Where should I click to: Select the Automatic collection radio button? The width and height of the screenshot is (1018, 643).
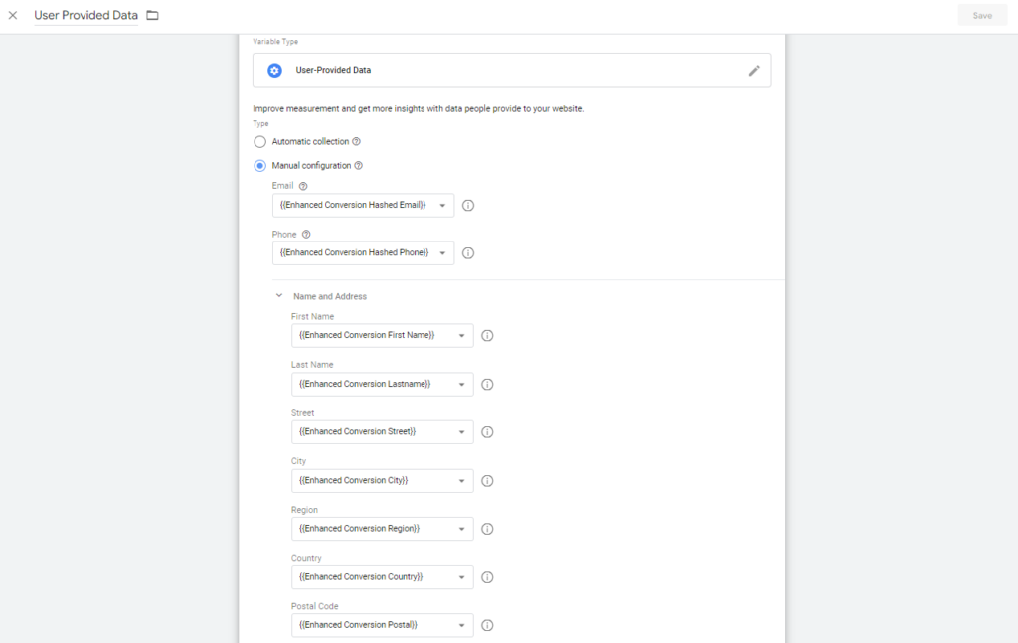(260, 142)
